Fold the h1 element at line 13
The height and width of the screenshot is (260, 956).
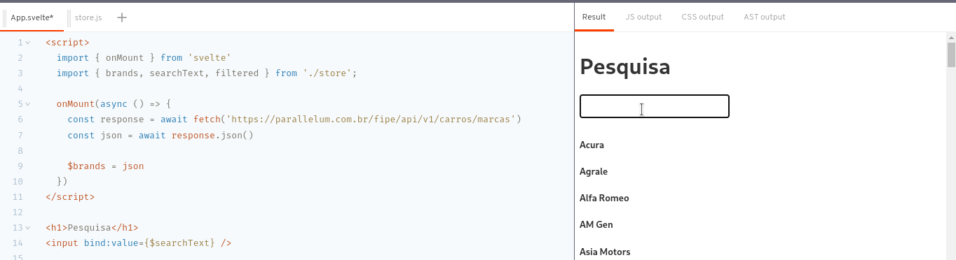[28, 228]
